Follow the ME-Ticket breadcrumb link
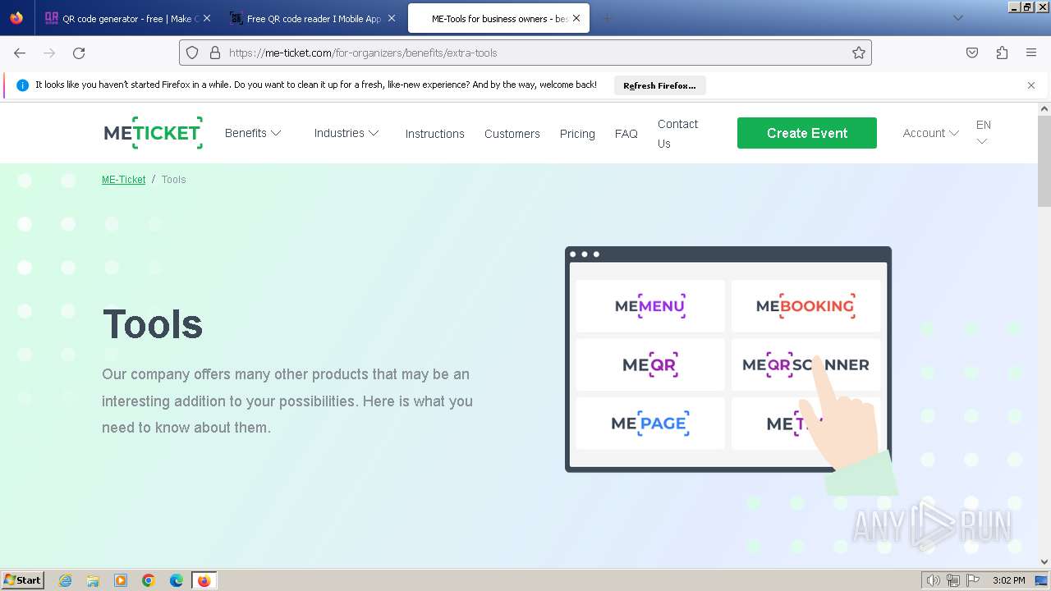The image size is (1051, 591). 123,179
